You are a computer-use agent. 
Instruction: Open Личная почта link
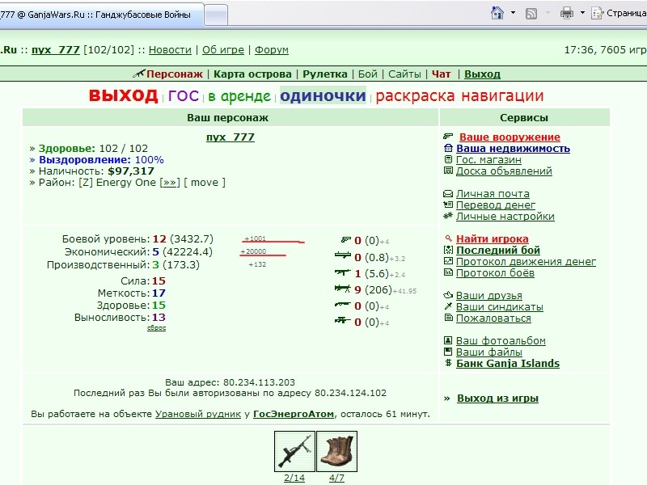tap(493, 194)
